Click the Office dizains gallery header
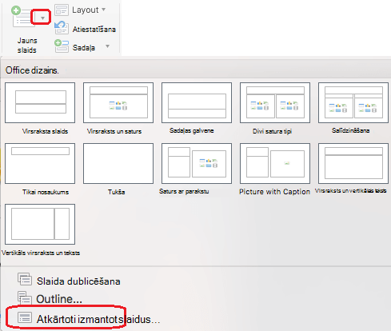The height and width of the screenshot is (331, 391). [32, 70]
